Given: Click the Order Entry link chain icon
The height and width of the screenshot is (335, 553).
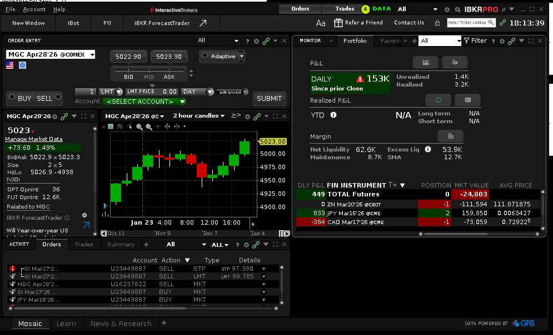Looking at the screenshot, I should (266, 41).
